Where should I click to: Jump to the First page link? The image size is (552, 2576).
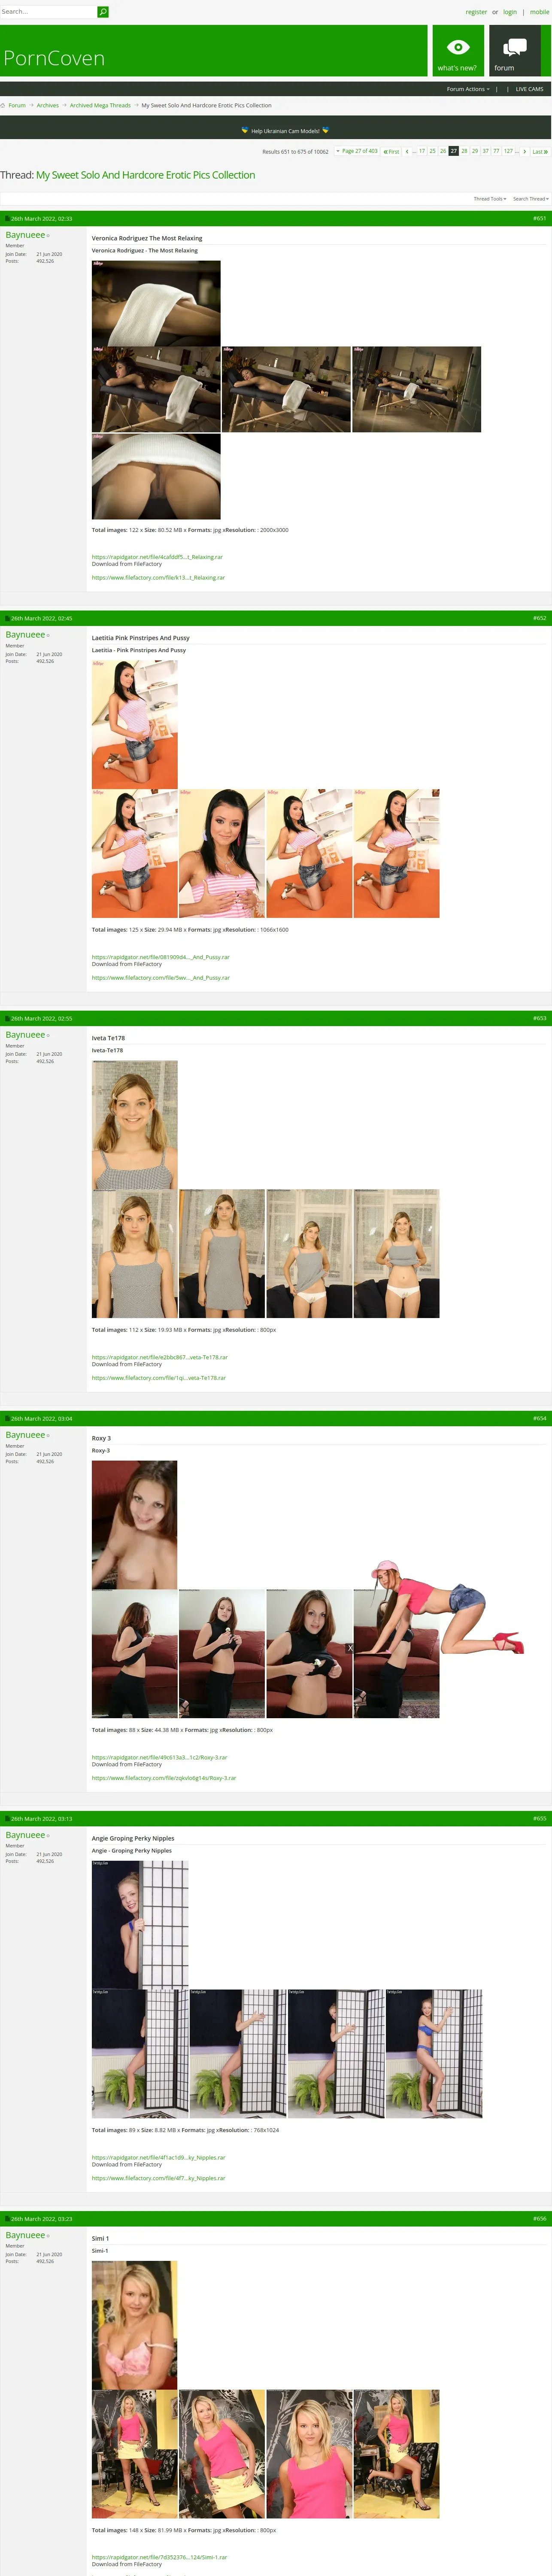coord(391,151)
